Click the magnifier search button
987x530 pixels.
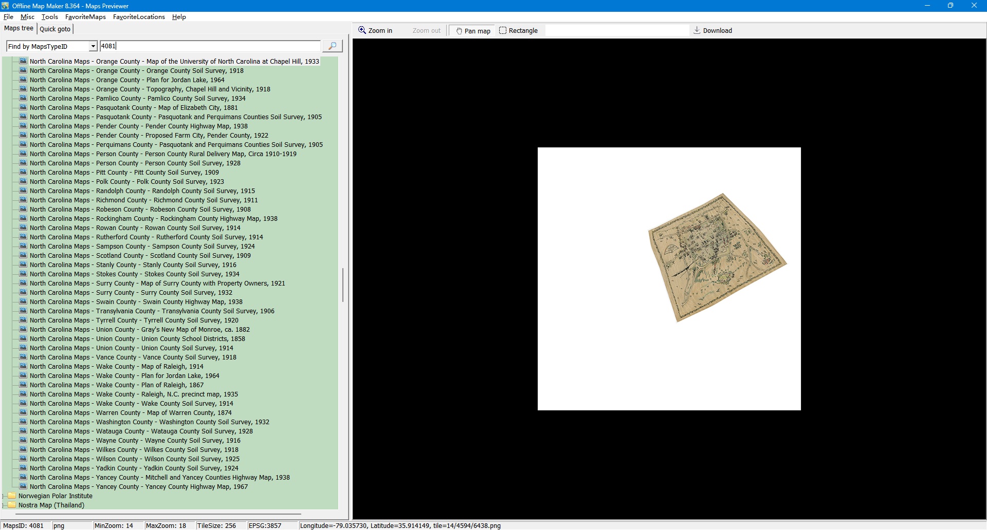(333, 46)
